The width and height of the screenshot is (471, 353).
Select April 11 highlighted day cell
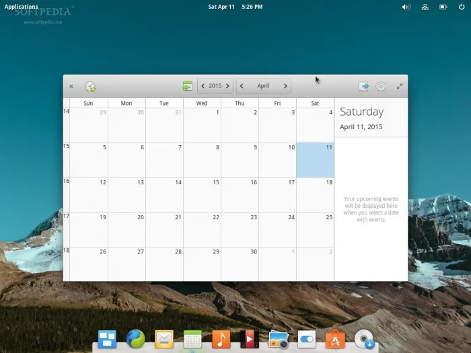click(315, 160)
